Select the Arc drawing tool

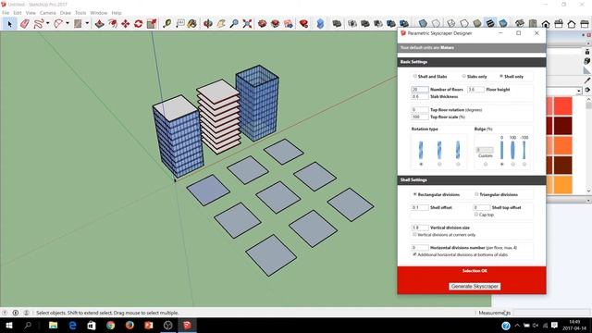pyautogui.click(x=58, y=24)
